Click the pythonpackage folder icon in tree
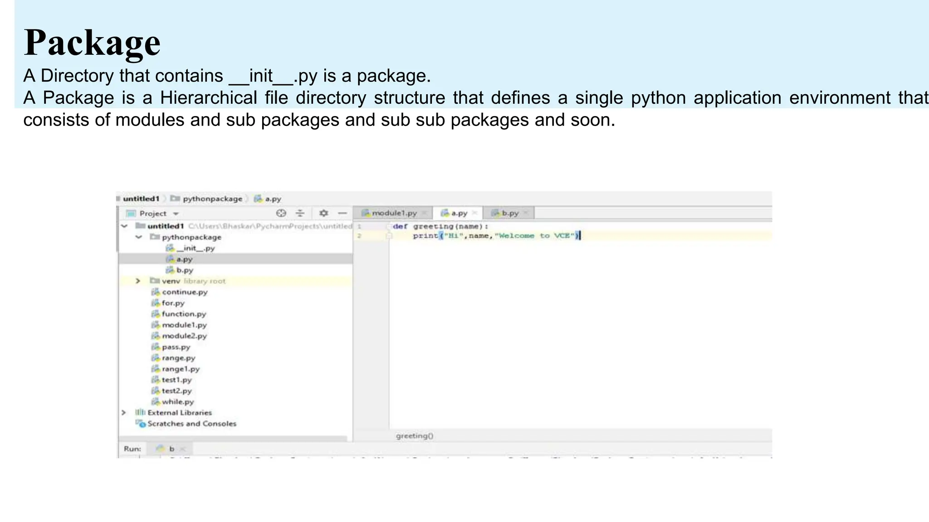This screenshot has width=929, height=522. point(155,237)
